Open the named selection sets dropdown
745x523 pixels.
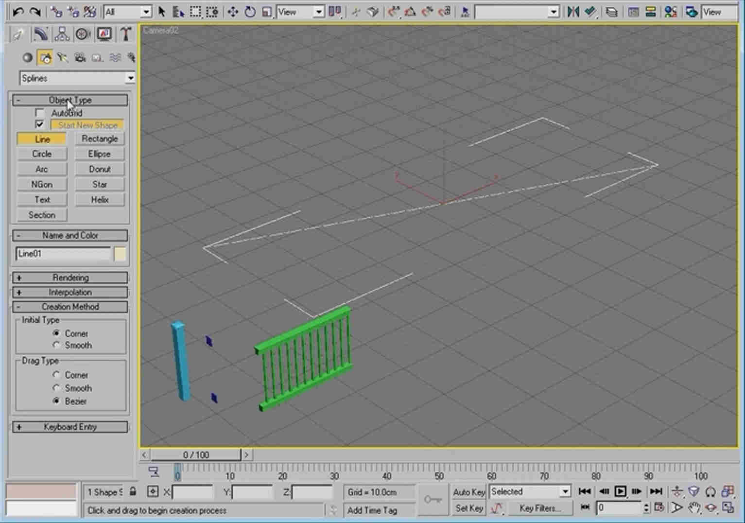pyautogui.click(x=517, y=12)
